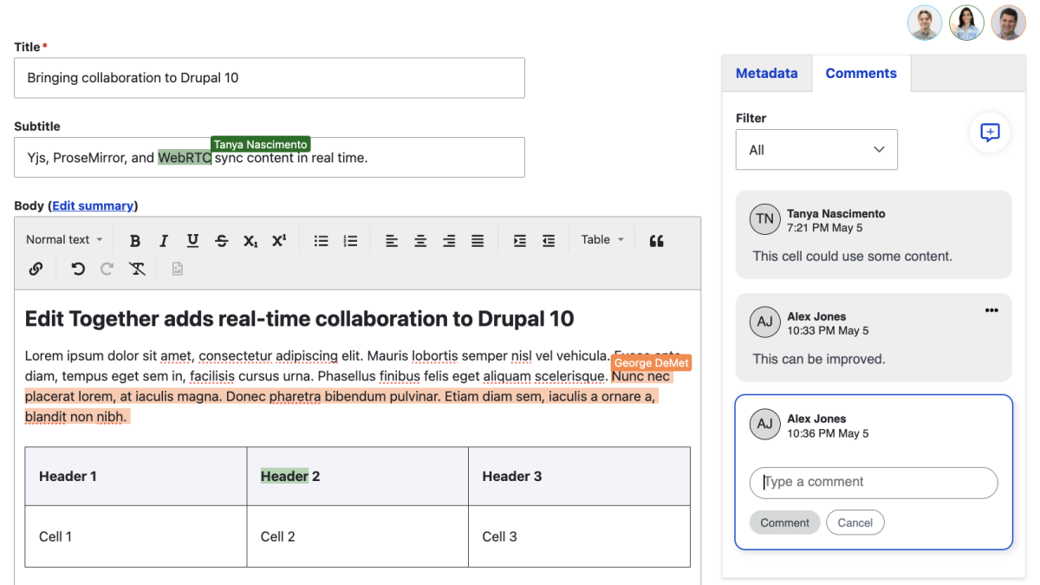The width and height of the screenshot is (1040, 585).
Task: Focus the Subtitle input field
Action: click(270, 158)
